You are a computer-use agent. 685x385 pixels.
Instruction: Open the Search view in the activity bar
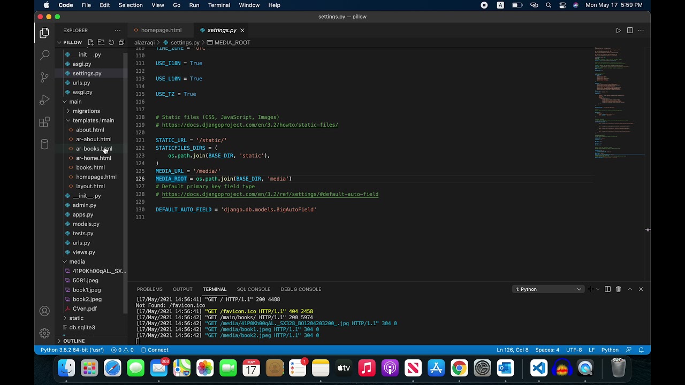(x=44, y=55)
